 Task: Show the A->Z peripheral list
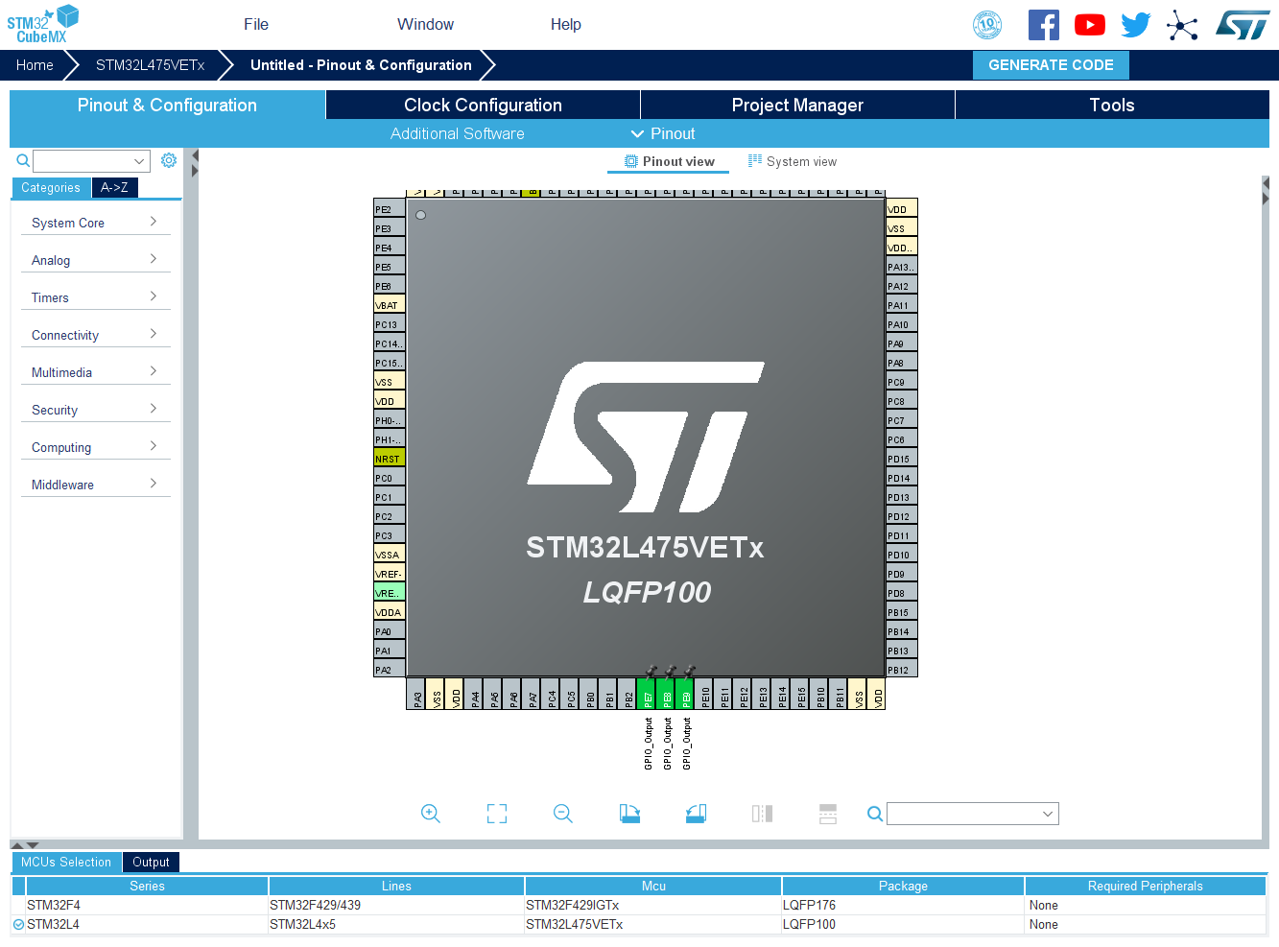[115, 188]
